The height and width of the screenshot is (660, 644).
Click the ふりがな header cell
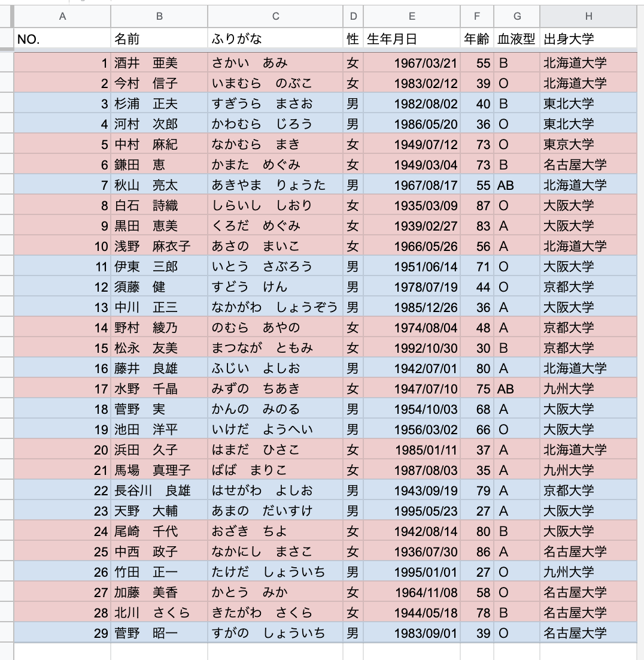click(x=274, y=38)
